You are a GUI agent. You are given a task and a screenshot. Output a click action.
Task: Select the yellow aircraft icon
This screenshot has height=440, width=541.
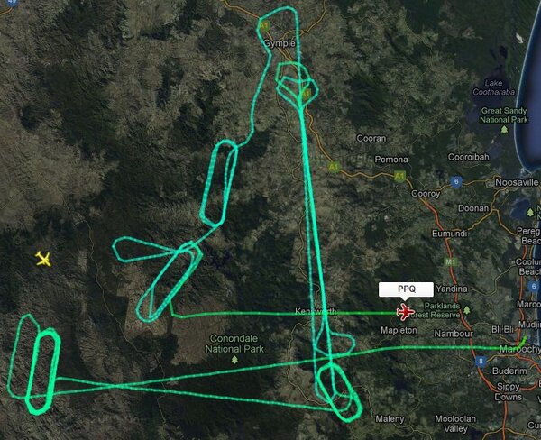[x=43, y=259]
